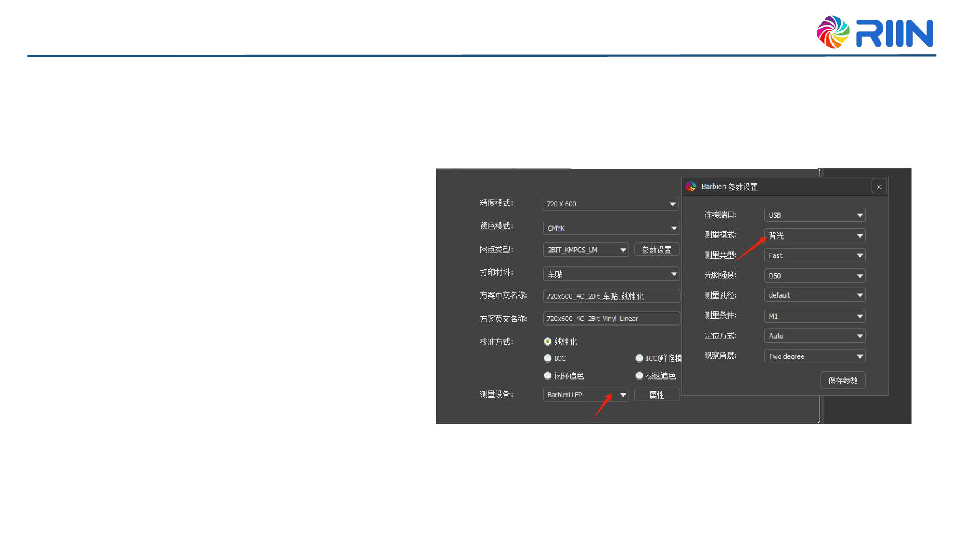Click the 方案中文名称 text field
The width and height of the screenshot is (963, 541).
click(611, 296)
